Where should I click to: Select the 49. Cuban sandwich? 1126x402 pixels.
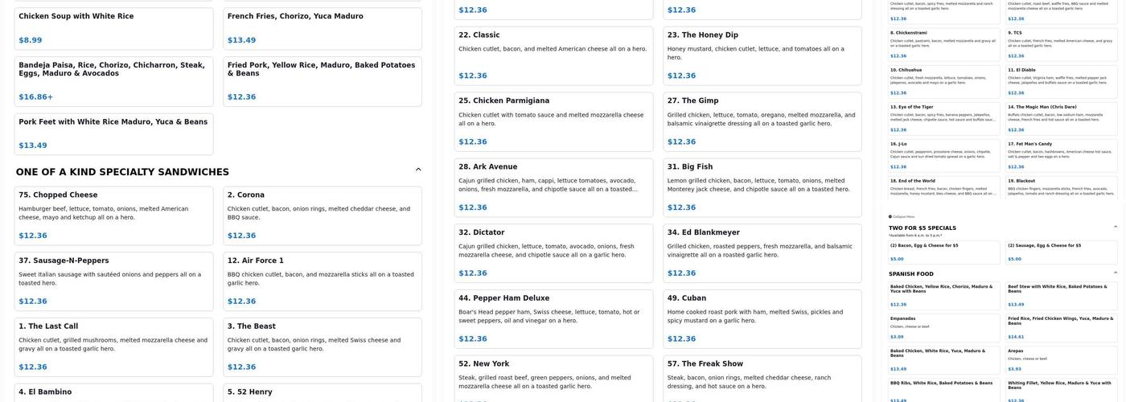762,318
